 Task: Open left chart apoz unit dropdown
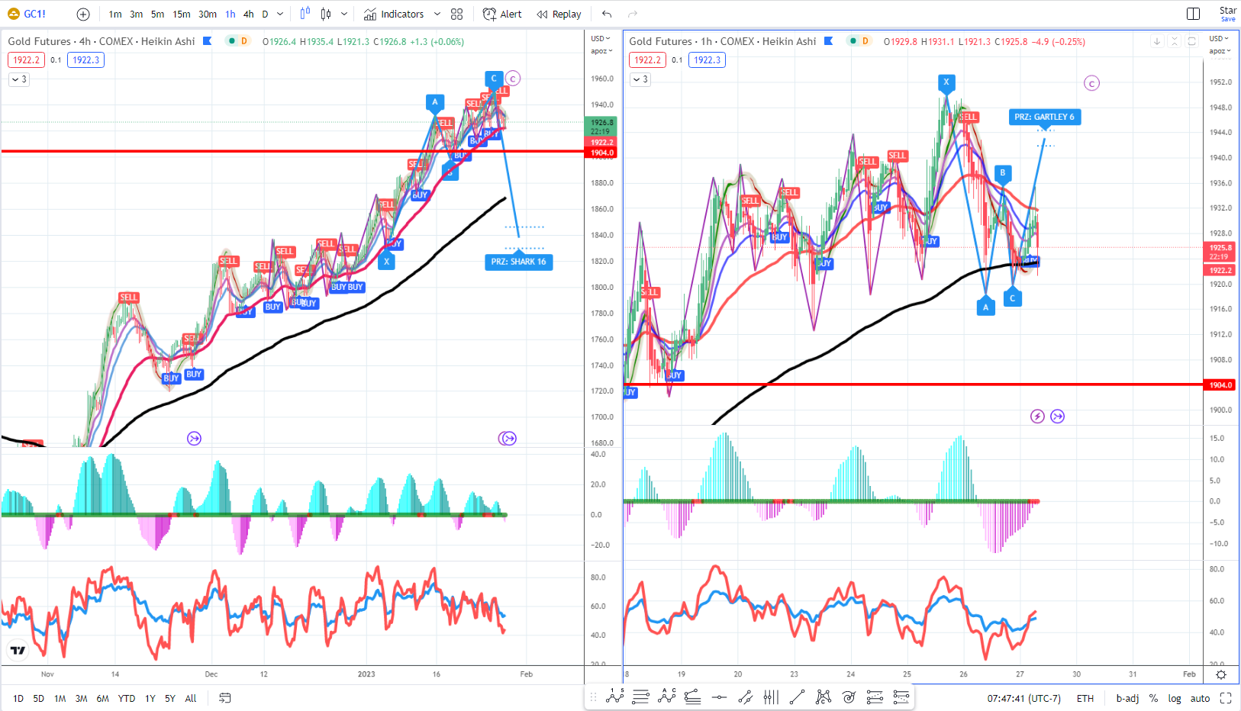pos(601,51)
